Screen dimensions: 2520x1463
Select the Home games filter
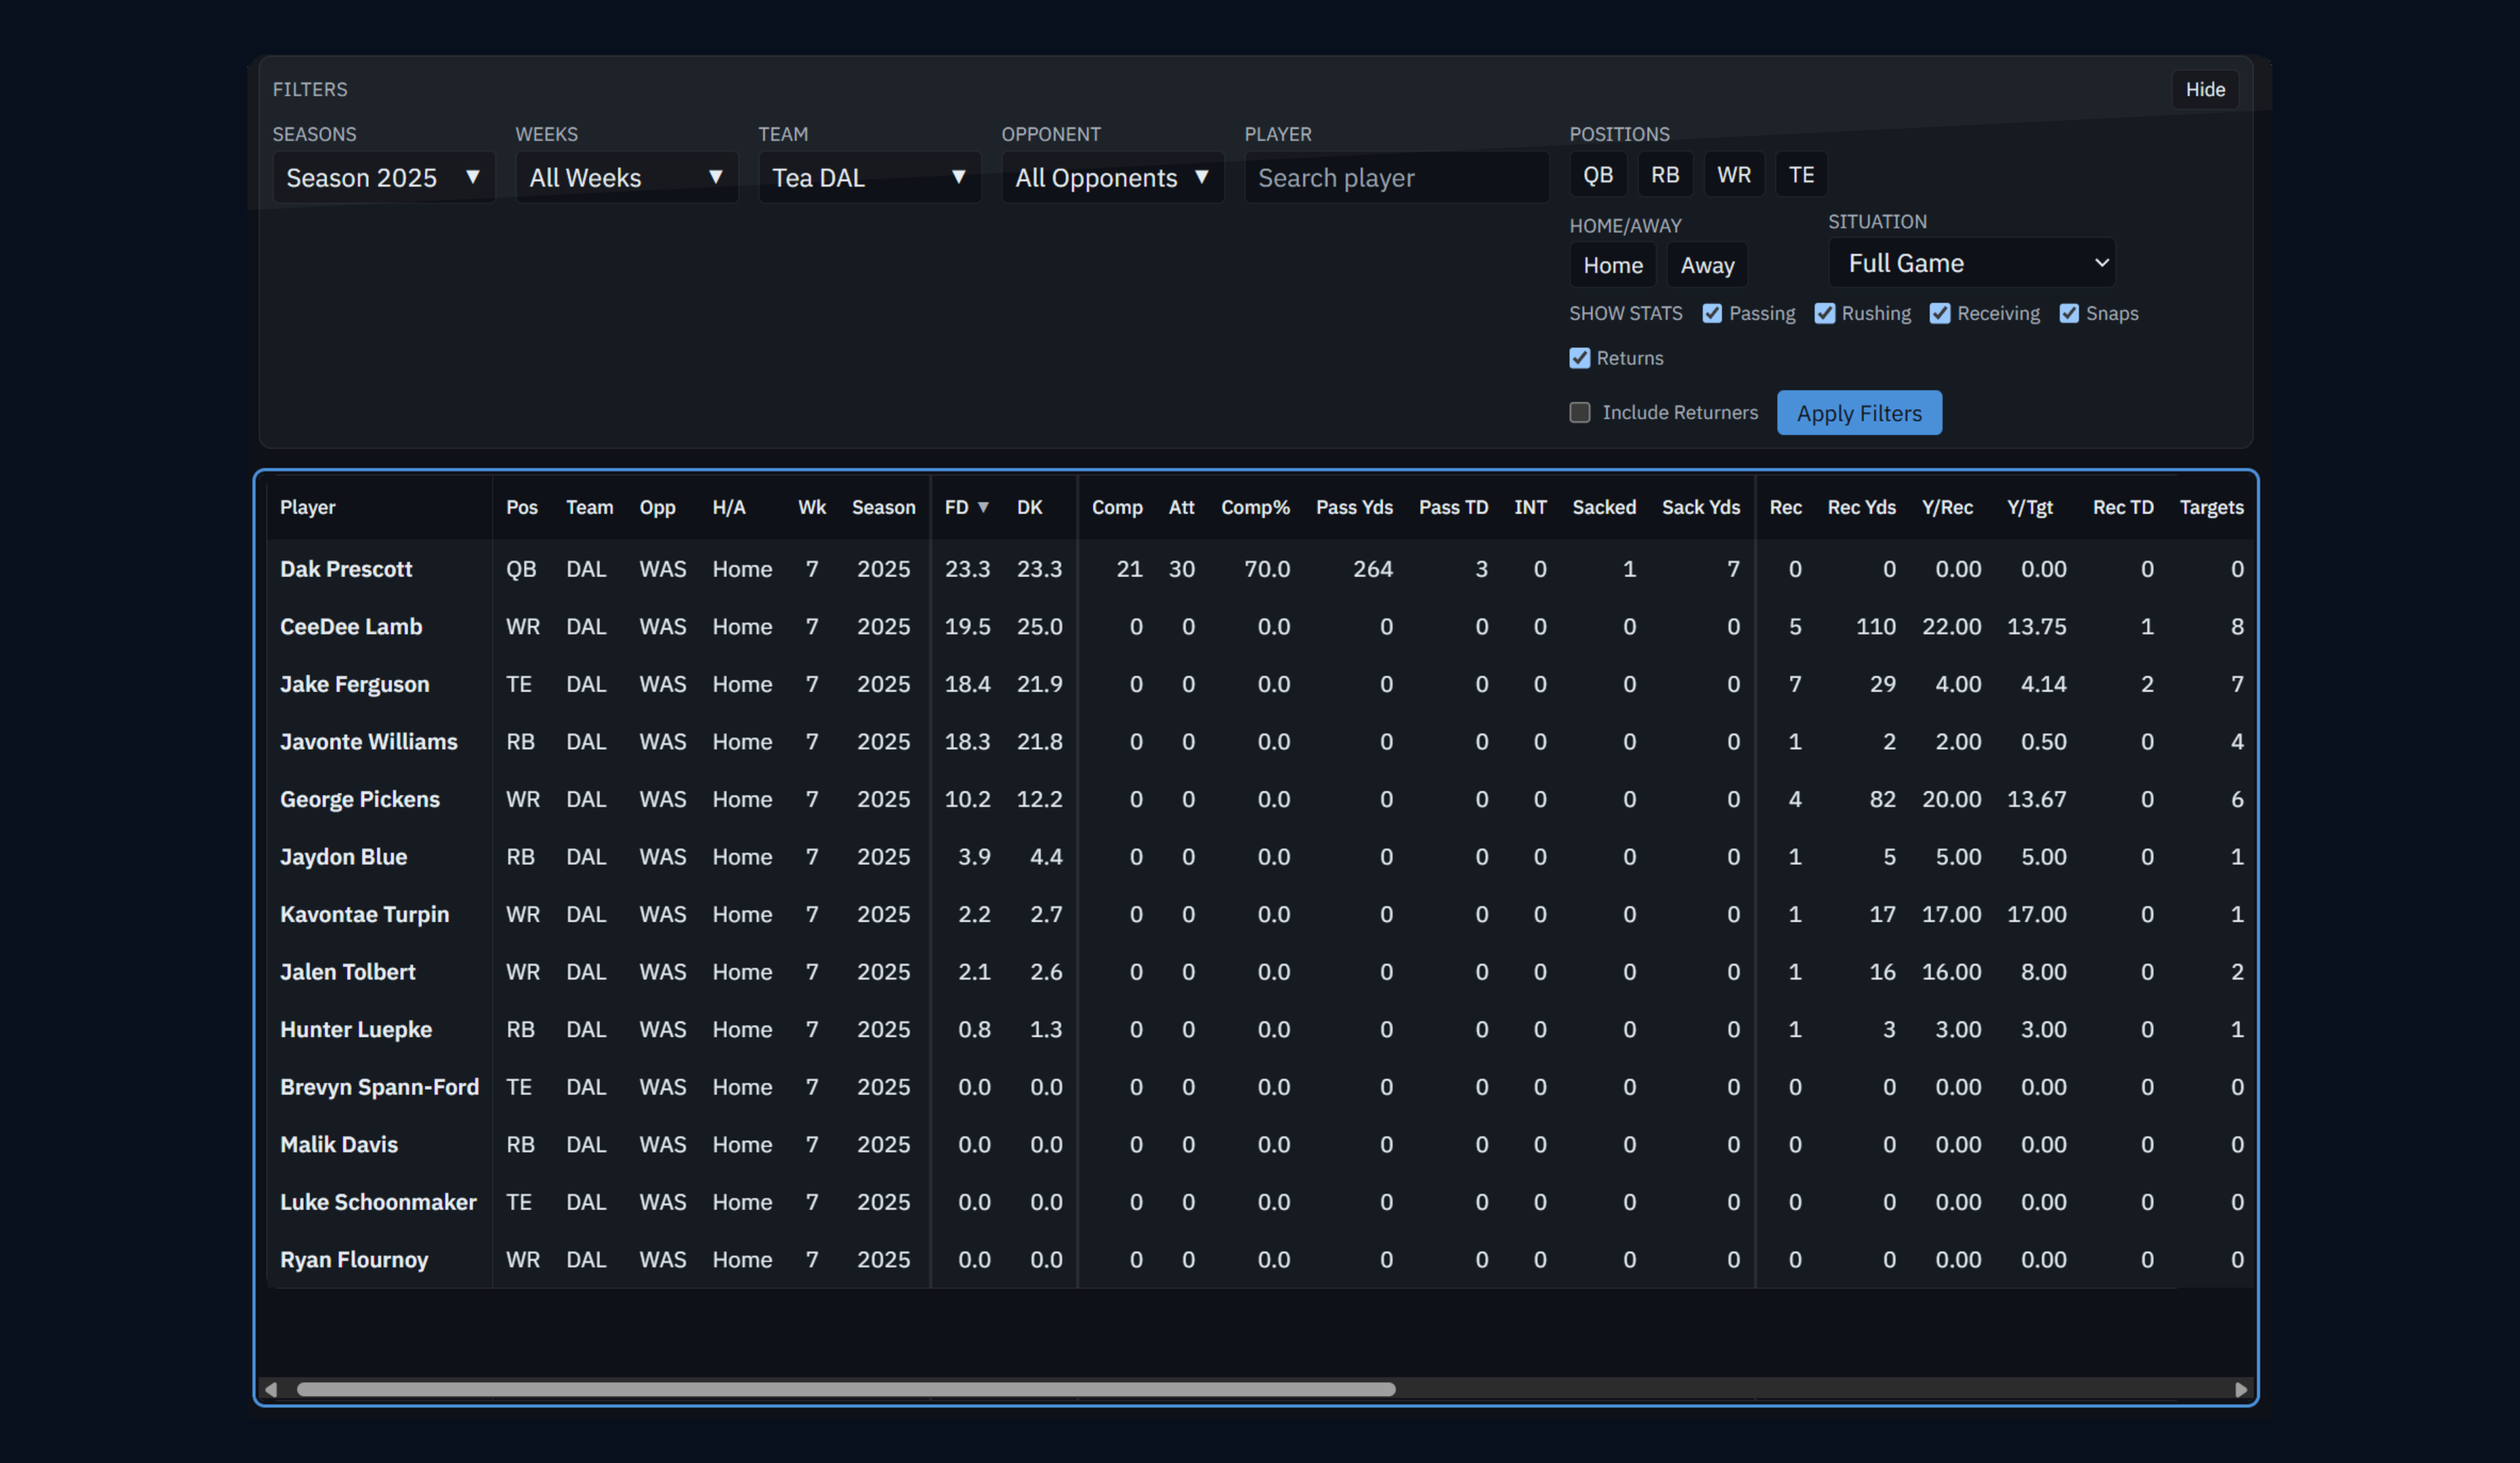click(1613, 265)
